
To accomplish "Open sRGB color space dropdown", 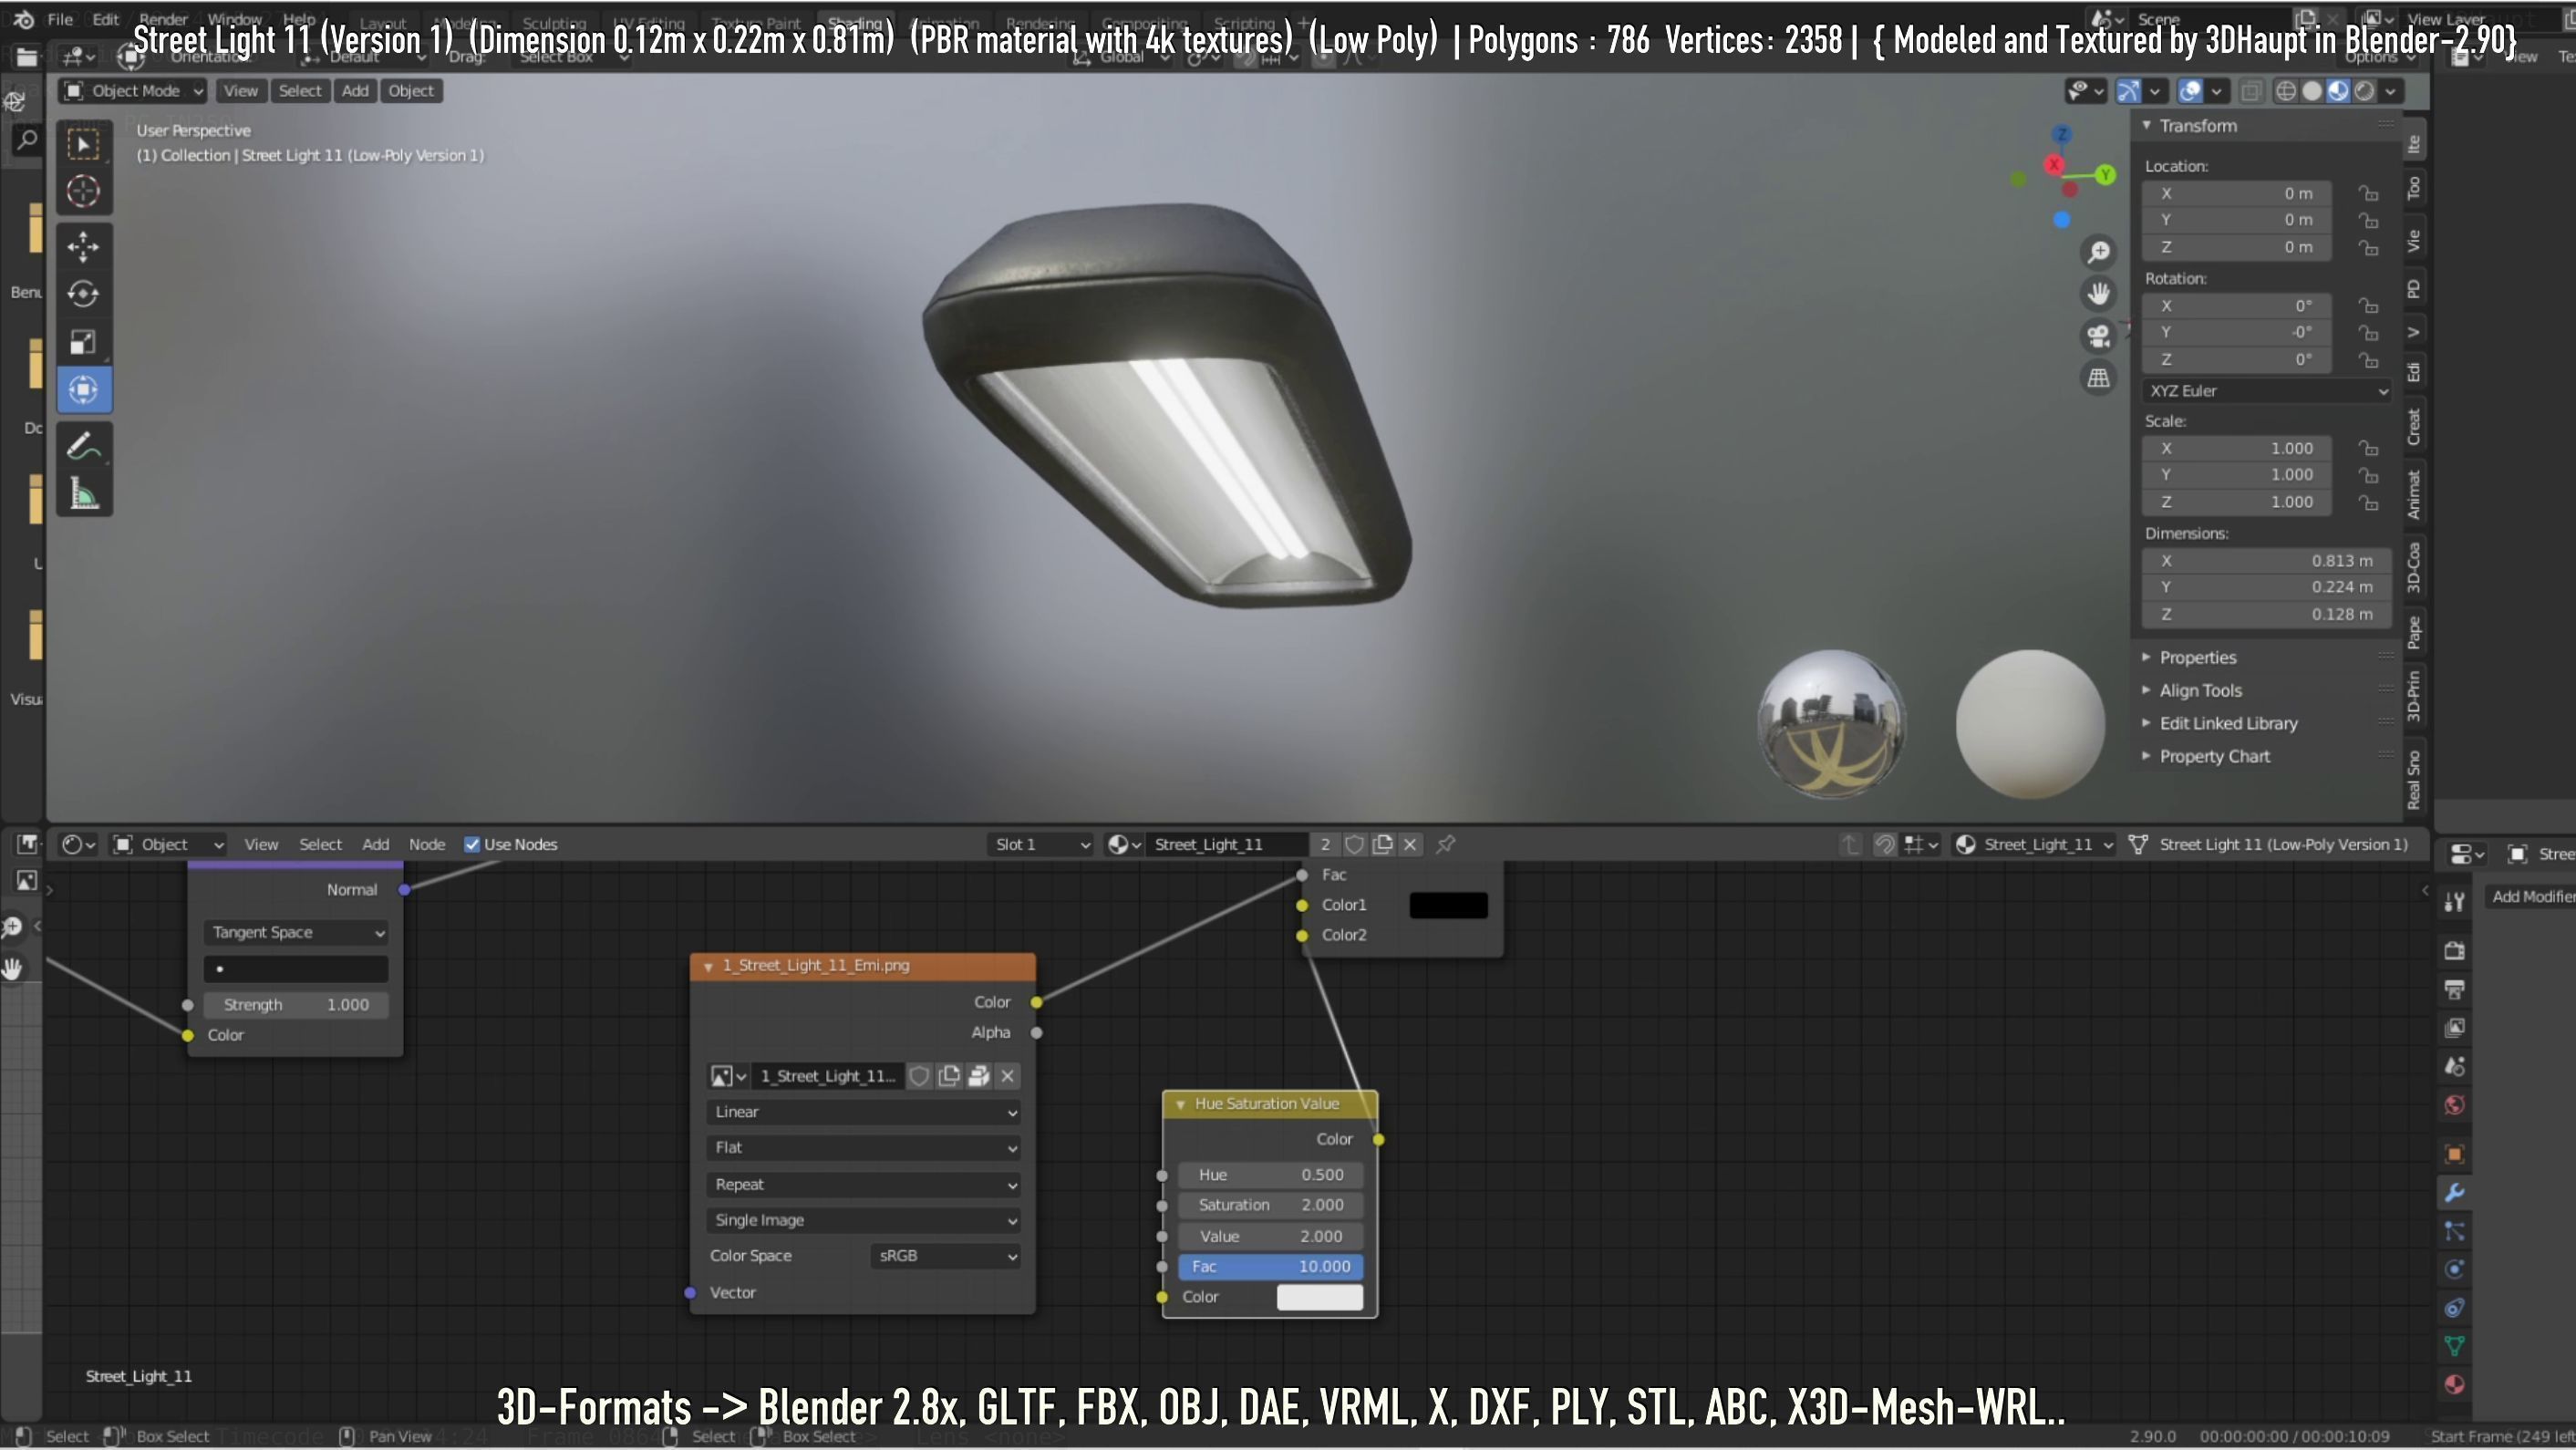I will tap(946, 1256).
